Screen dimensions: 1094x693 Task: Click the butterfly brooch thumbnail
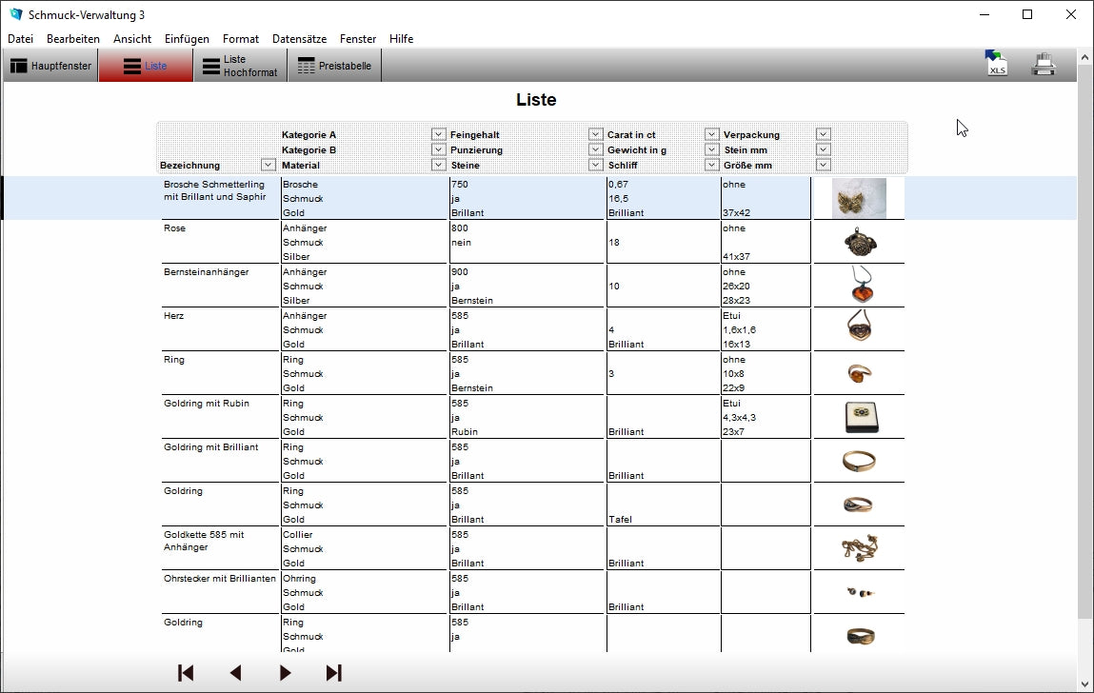(x=858, y=198)
